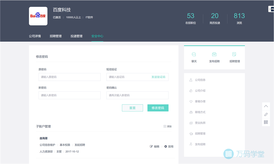
Task: Open the 聊天 chat icon
Action: tap(194, 54)
